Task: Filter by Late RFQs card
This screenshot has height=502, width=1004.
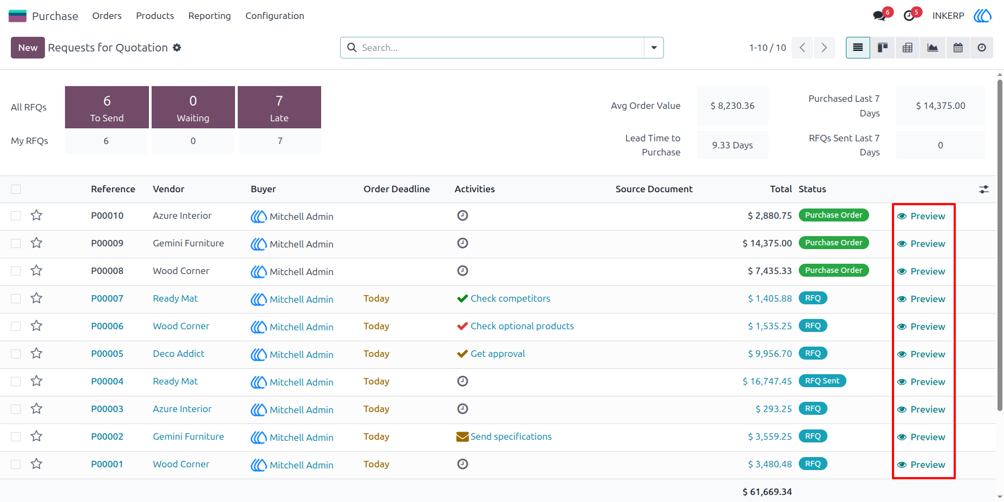Action: point(279,107)
